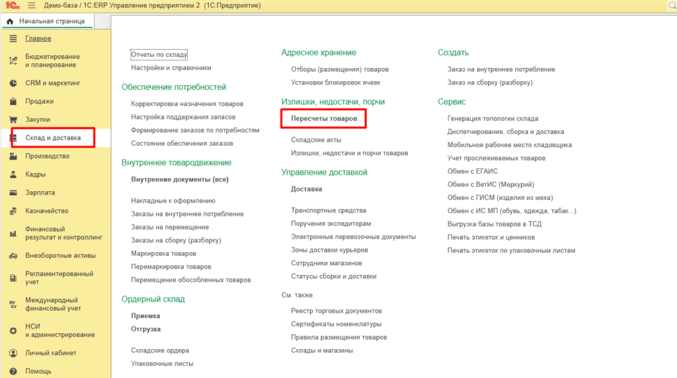Screen dimensions: 677x378
Task: Open Электронные перевозочные документы
Action: pyautogui.click(x=353, y=237)
